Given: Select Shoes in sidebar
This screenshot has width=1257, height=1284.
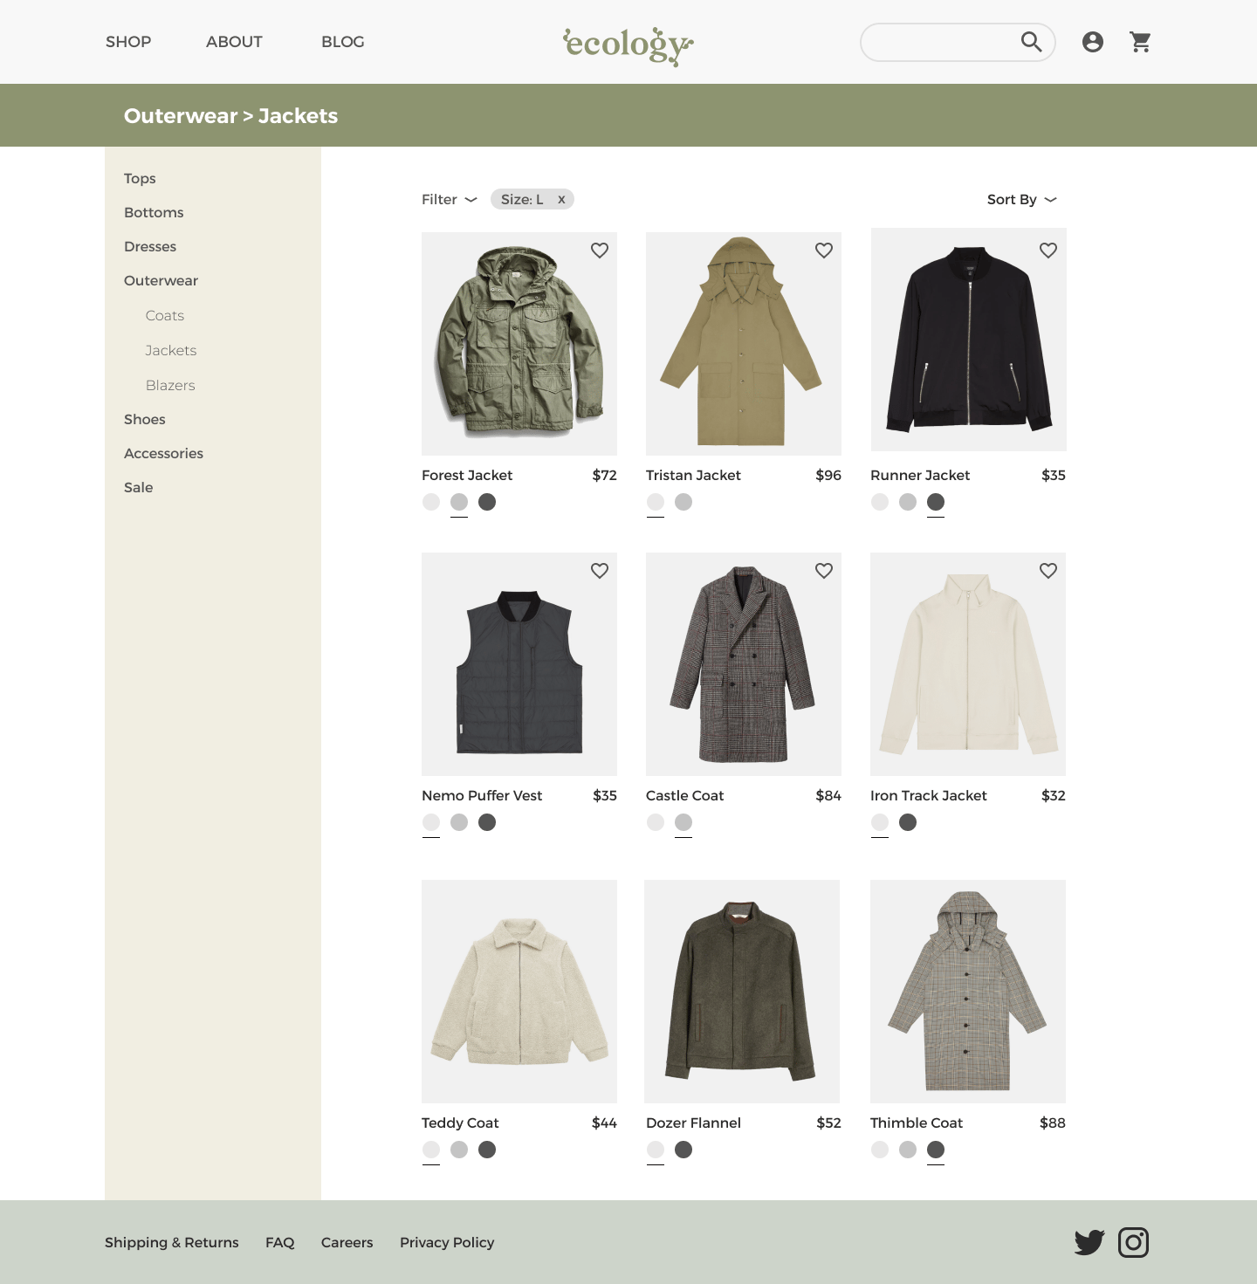Looking at the screenshot, I should 145,419.
